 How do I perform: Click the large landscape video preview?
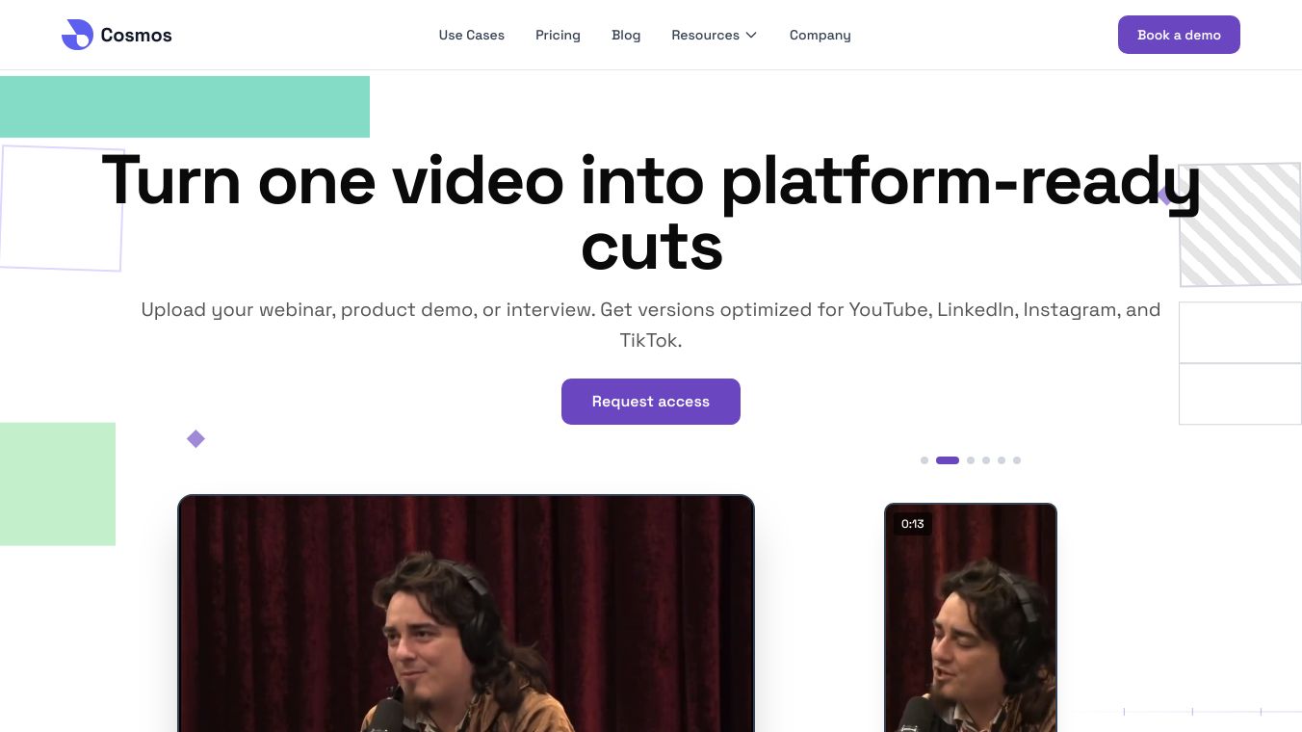[x=466, y=614]
